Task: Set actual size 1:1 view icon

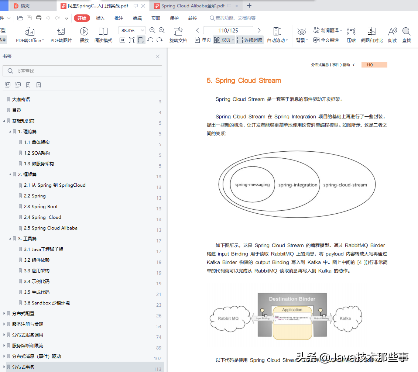Action: pos(122,40)
